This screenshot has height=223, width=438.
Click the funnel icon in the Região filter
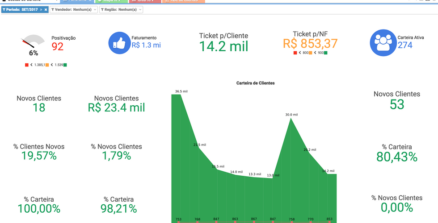(102, 9)
